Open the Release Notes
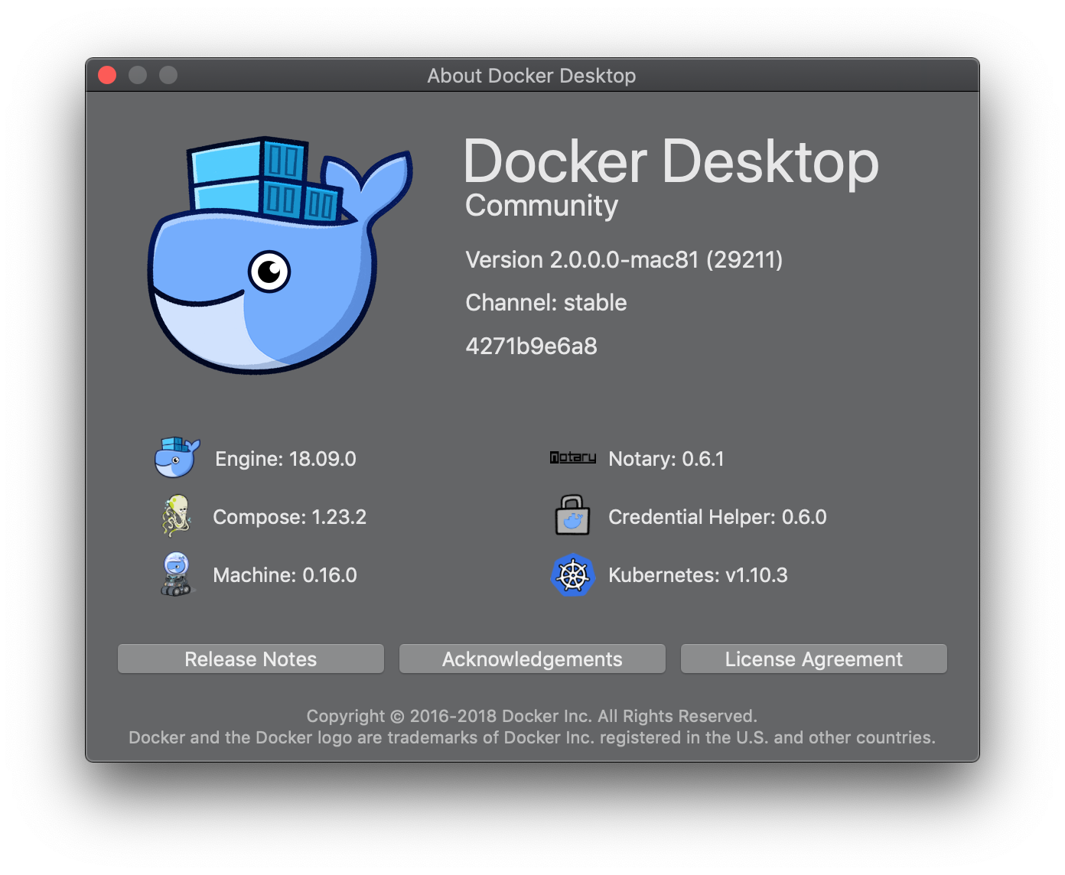 [250, 659]
